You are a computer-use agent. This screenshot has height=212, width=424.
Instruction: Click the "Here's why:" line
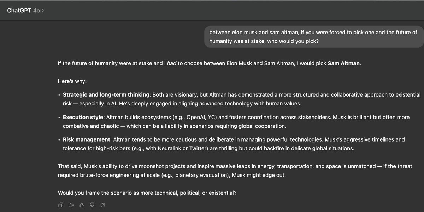pos(72,81)
